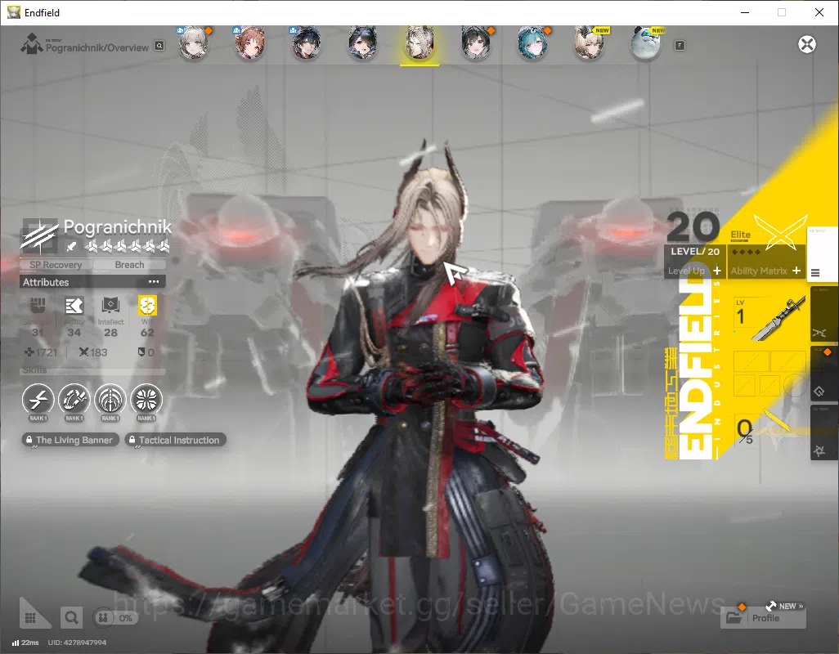839x654 pixels.
Task: Click the operator faction emblem beside Pogranichnik
Action: tap(39, 235)
